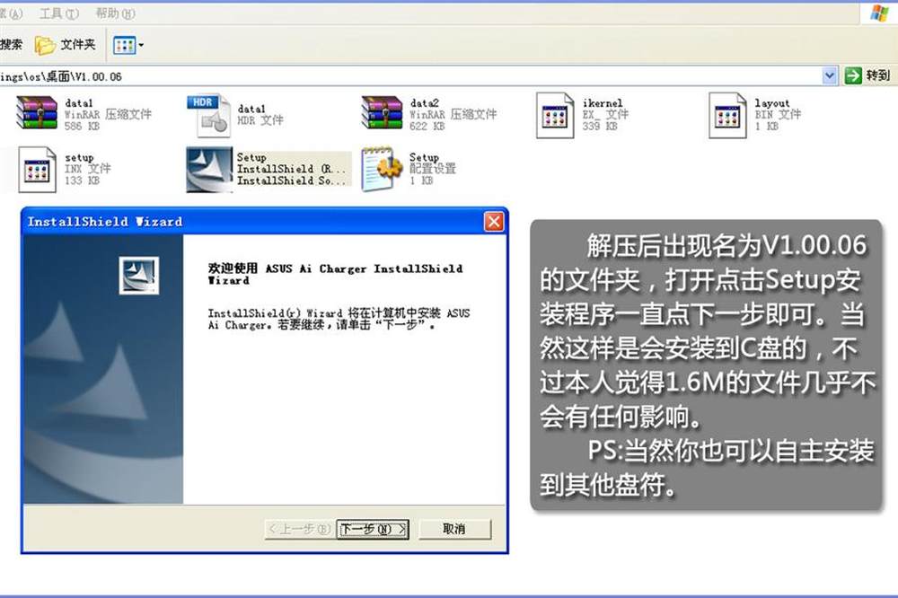
Task: Select the setup INX file
Action: point(65,169)
